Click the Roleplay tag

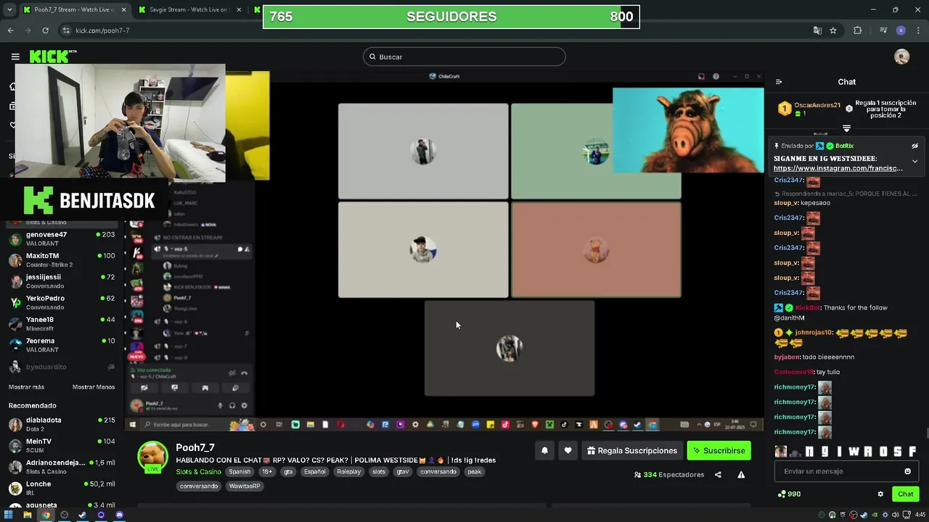349,471
